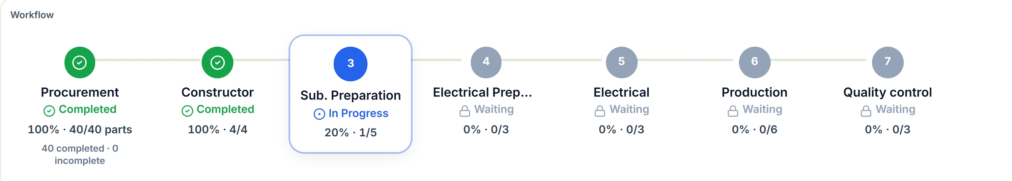Click the Constructor green checkmark circle
This screenshot has height=181, width=1012.
click(x=217, y=62)
